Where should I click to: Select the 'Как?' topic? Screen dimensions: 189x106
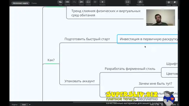click(51, 60)
